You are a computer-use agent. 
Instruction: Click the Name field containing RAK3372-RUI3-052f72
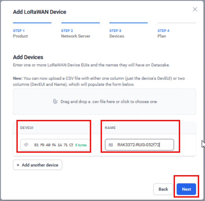click(139, 145)
